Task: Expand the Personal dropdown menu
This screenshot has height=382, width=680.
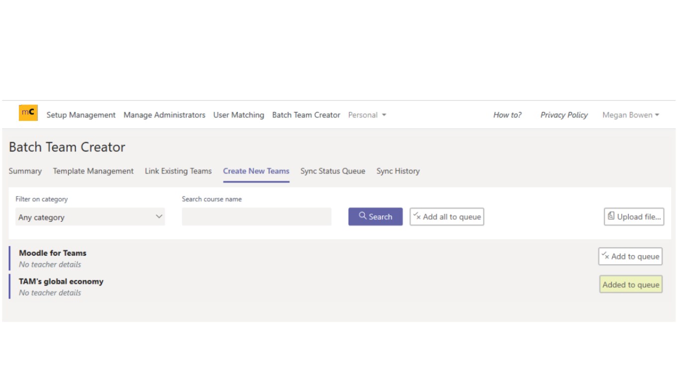Action: pyautogui.click(x=367, y=115)
